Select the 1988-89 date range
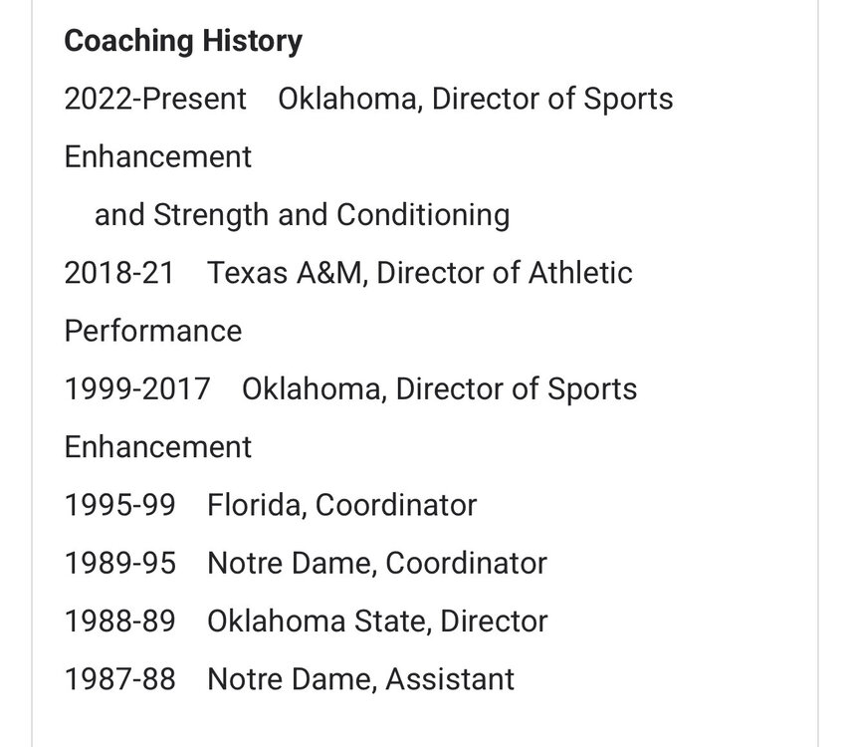Image resolution: width=850 pixels, height=747 pixels. point(119,621)
